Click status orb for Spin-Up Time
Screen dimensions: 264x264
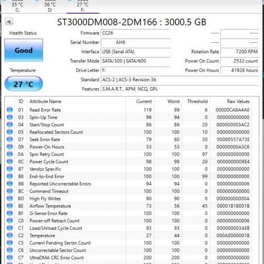[10, 117]
